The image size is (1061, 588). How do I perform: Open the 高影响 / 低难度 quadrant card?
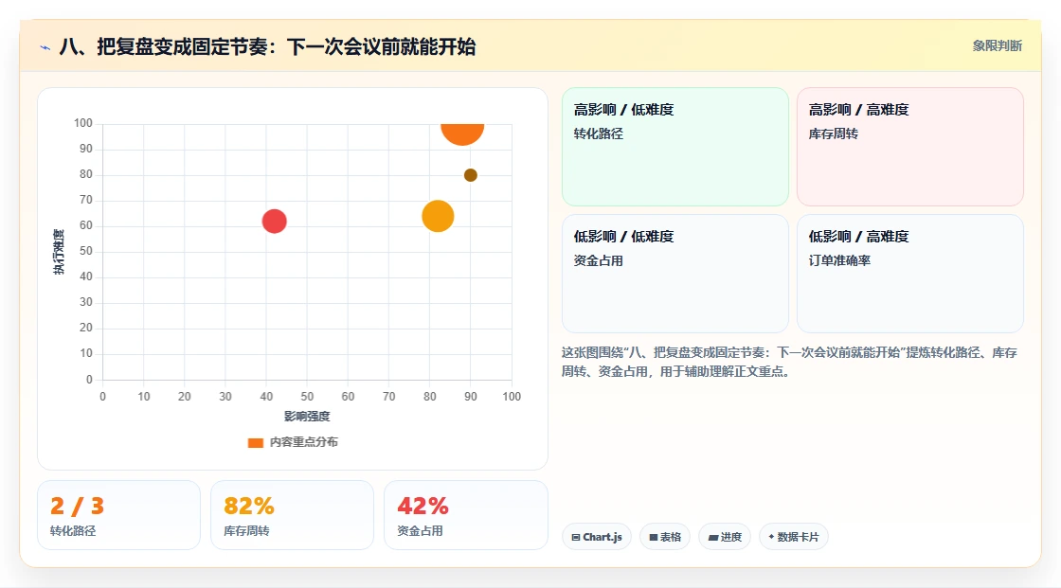(675, 147)
